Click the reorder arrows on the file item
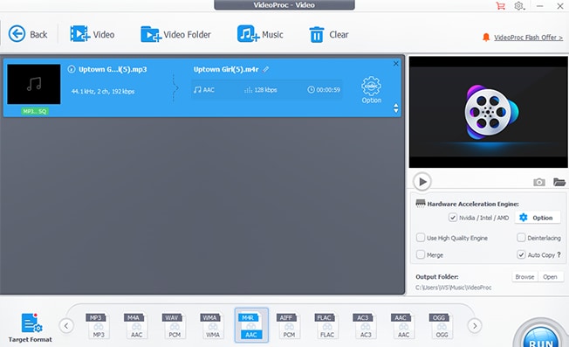This screenshot has height=347, width=569. [395, 108]
